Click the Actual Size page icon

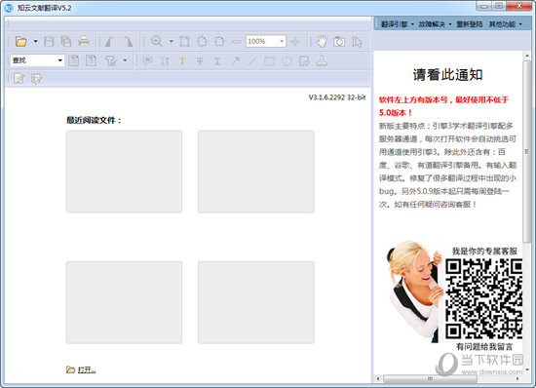coord(184,42)
